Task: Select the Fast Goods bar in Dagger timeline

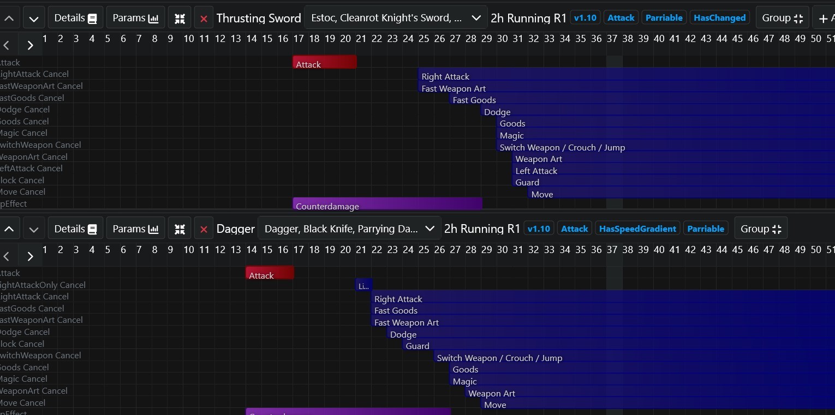Action: (x=603, y=309)
